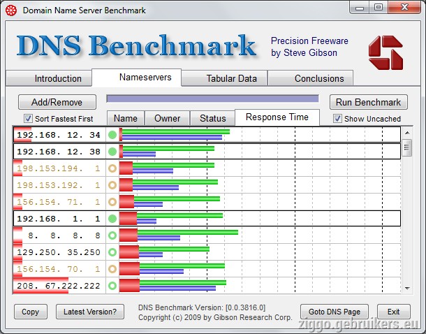Select the Response Time sub-tab
This screenshot has width=426, height=334.
point(277,117)
